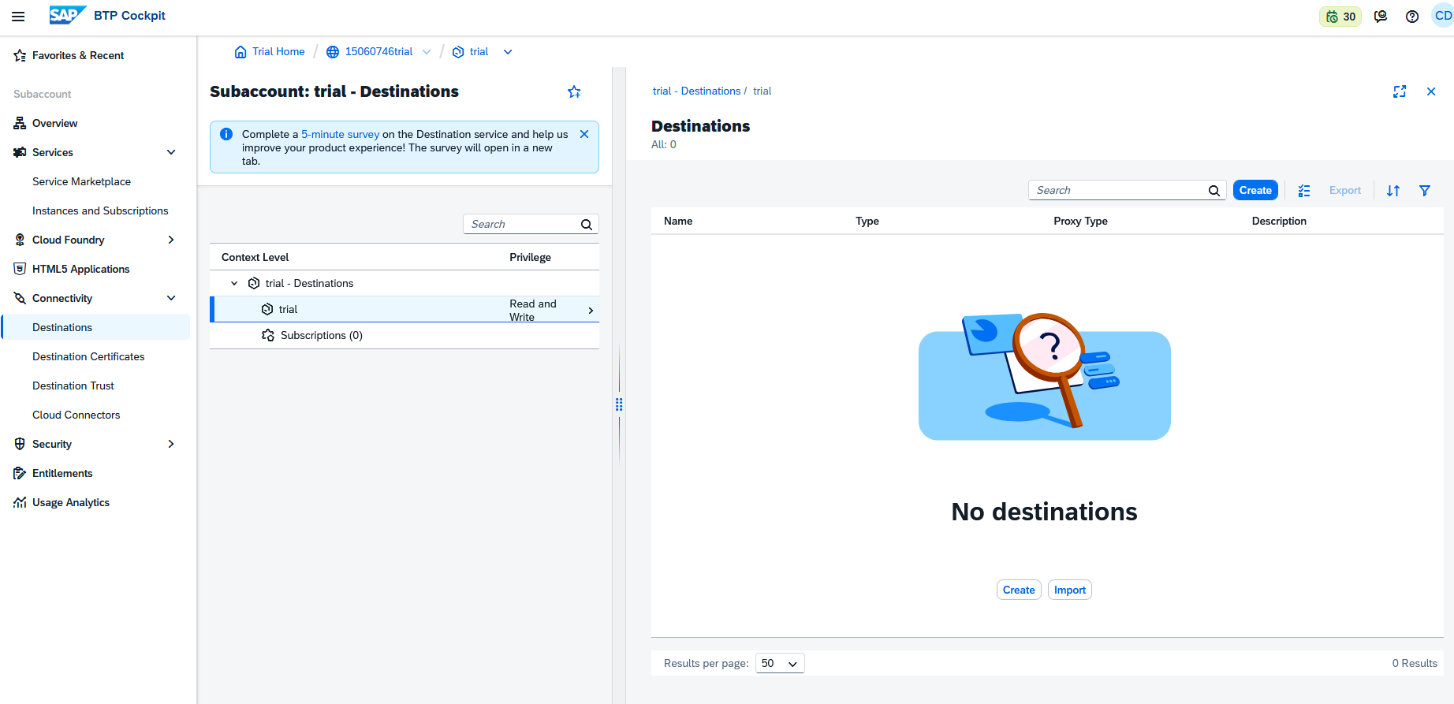Image resolution: width=1454 pixels, height=704 pixels.
Task: Select Destinations in the sidebar
Action: pos(95,327)
